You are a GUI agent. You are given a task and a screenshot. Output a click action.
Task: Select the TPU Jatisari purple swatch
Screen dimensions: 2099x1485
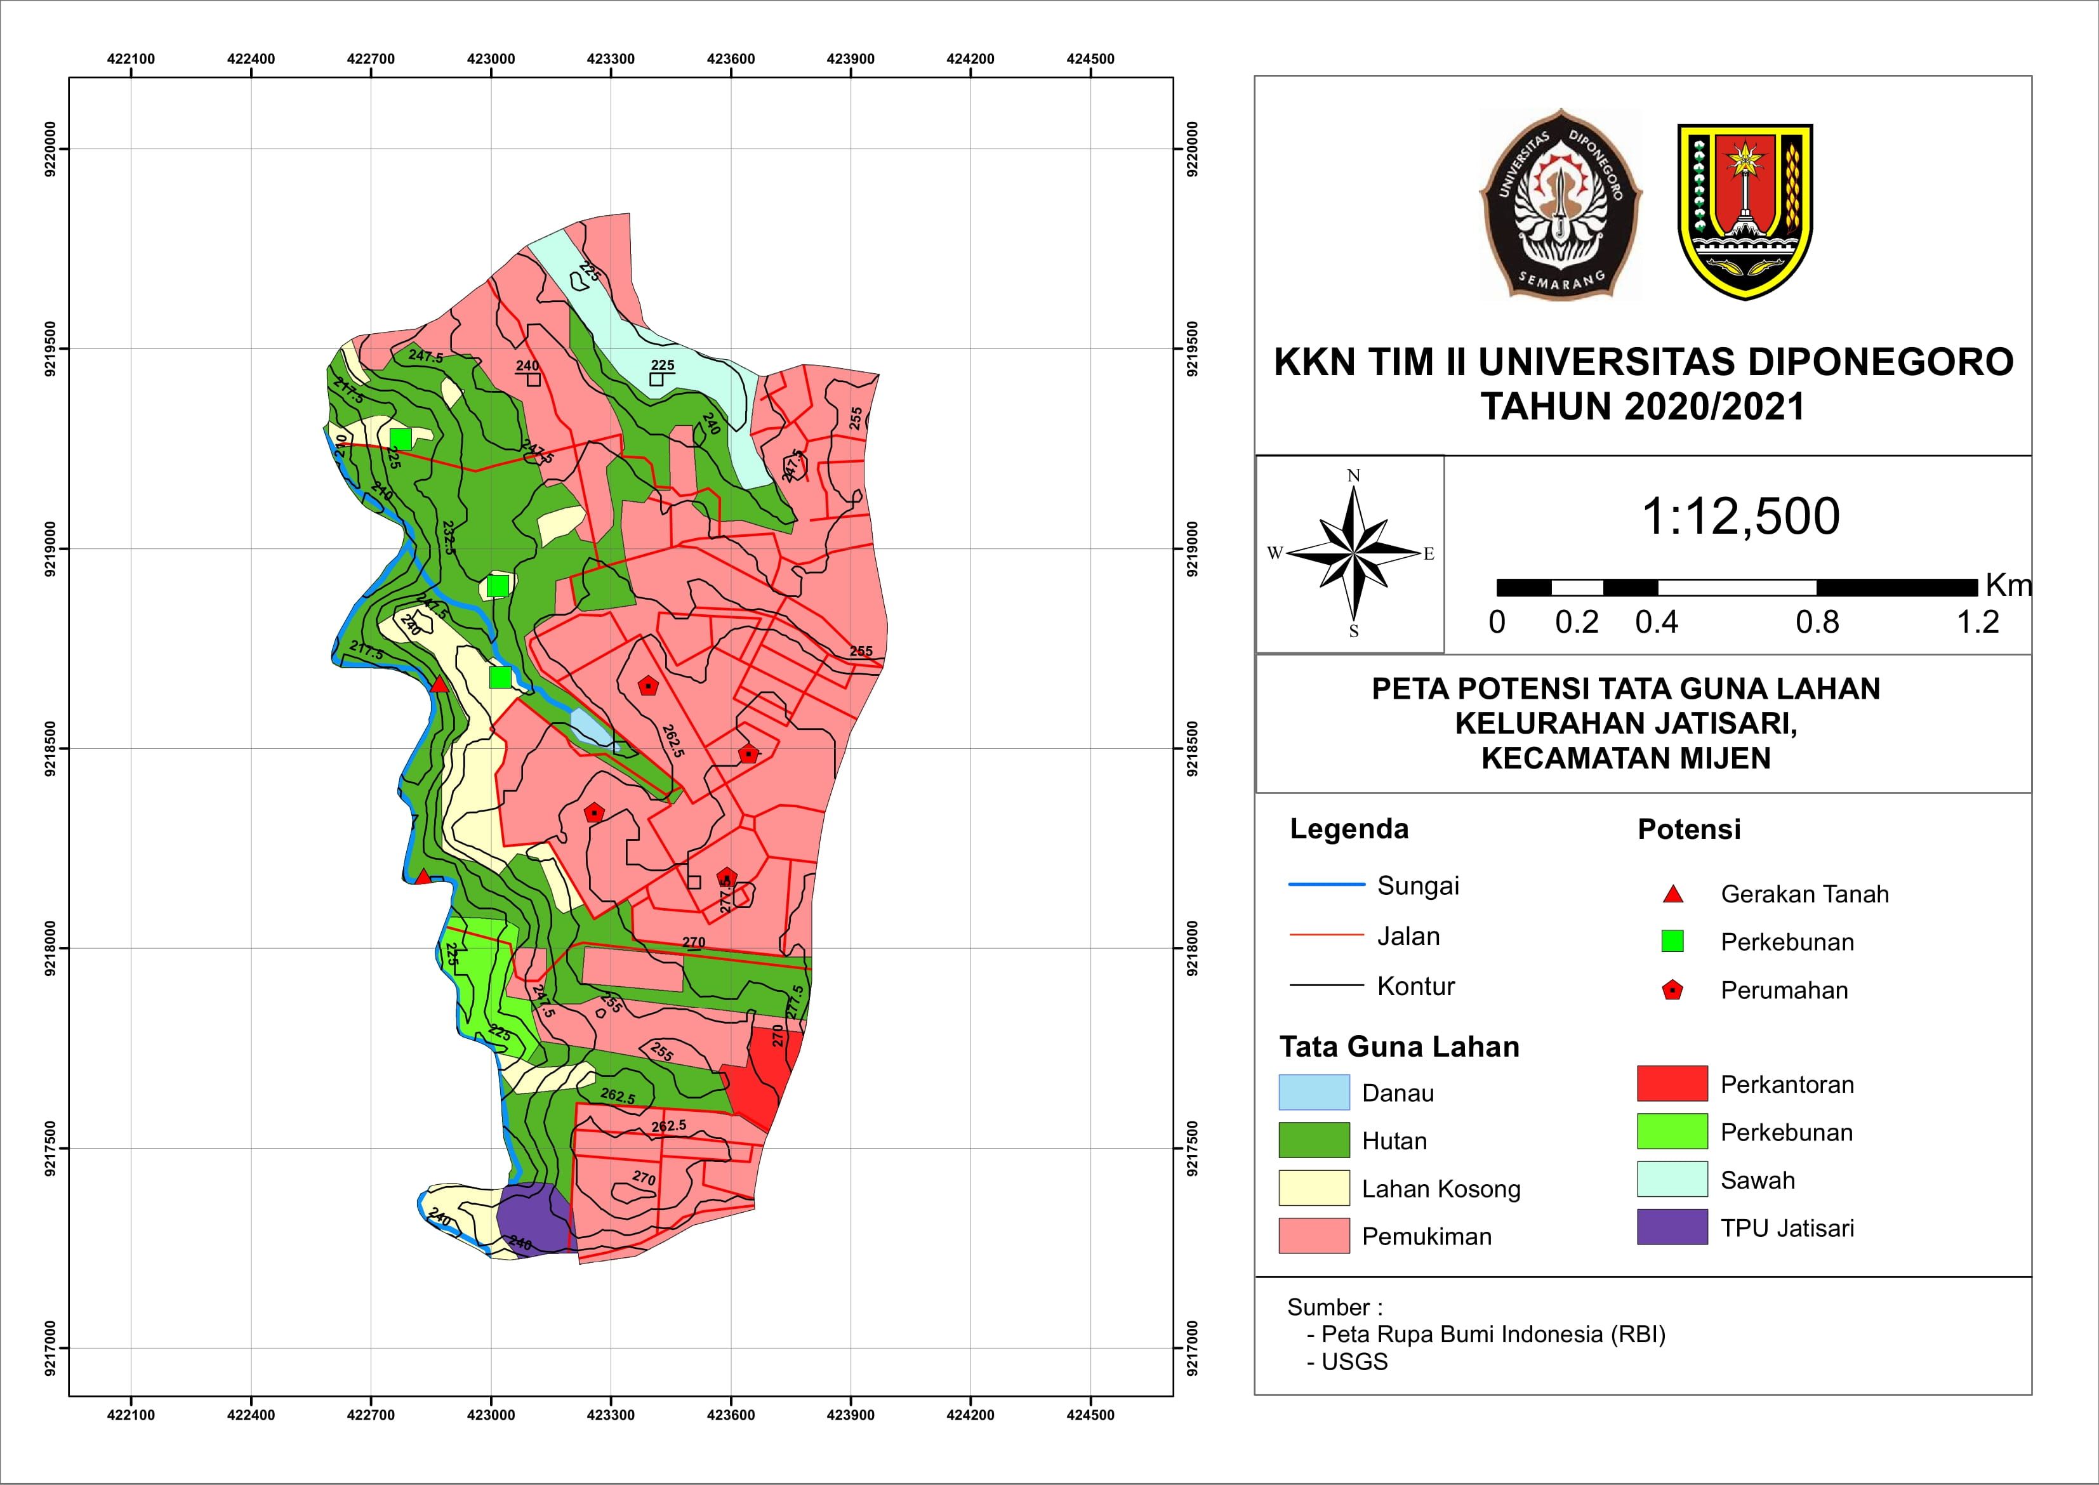1672,1227
